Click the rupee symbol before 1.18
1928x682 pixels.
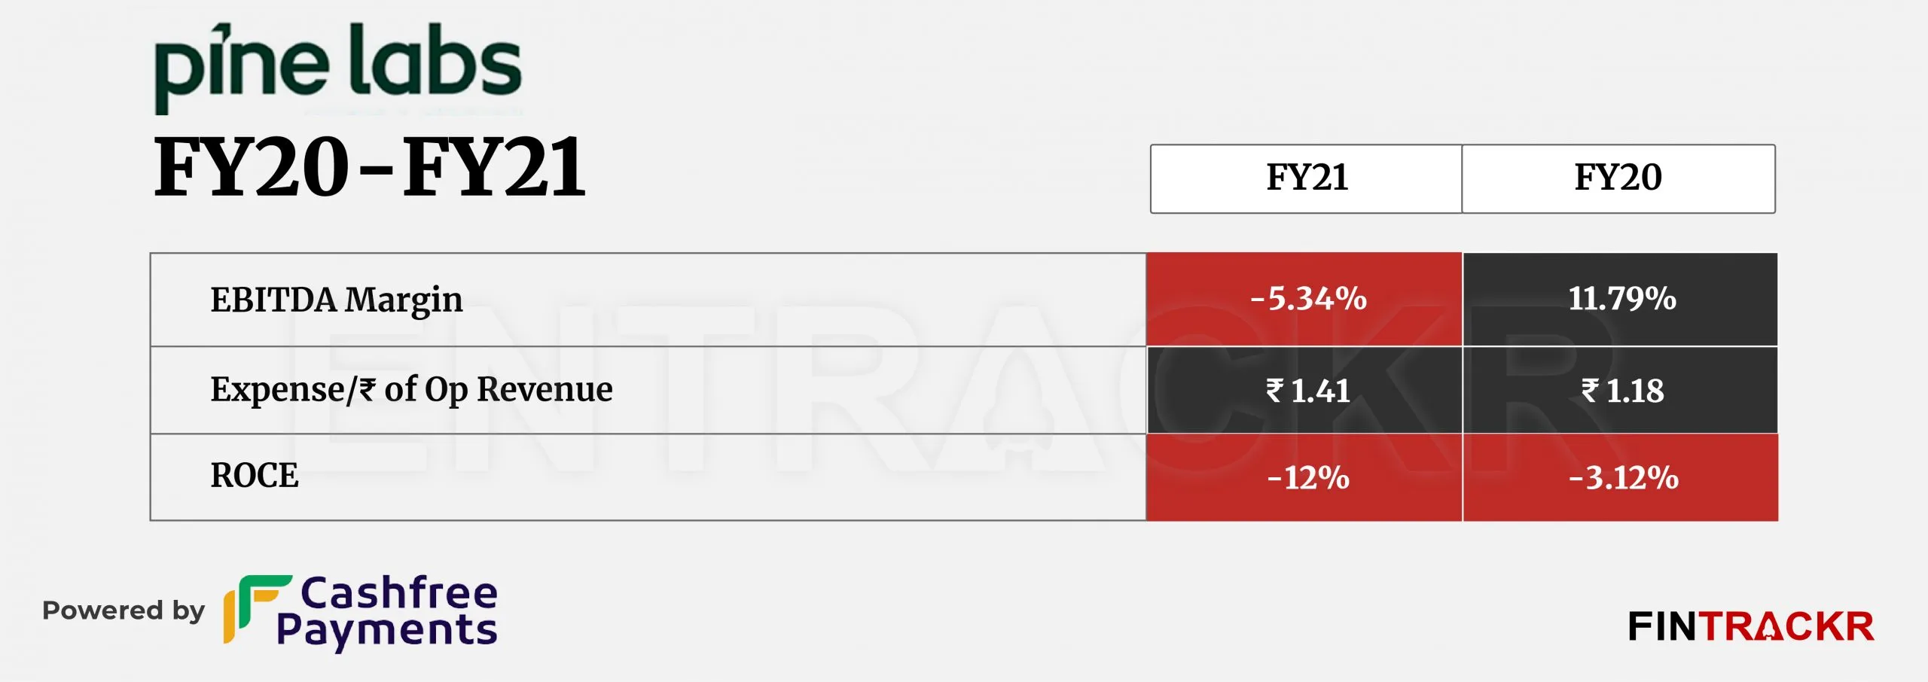pos(1590,390)
